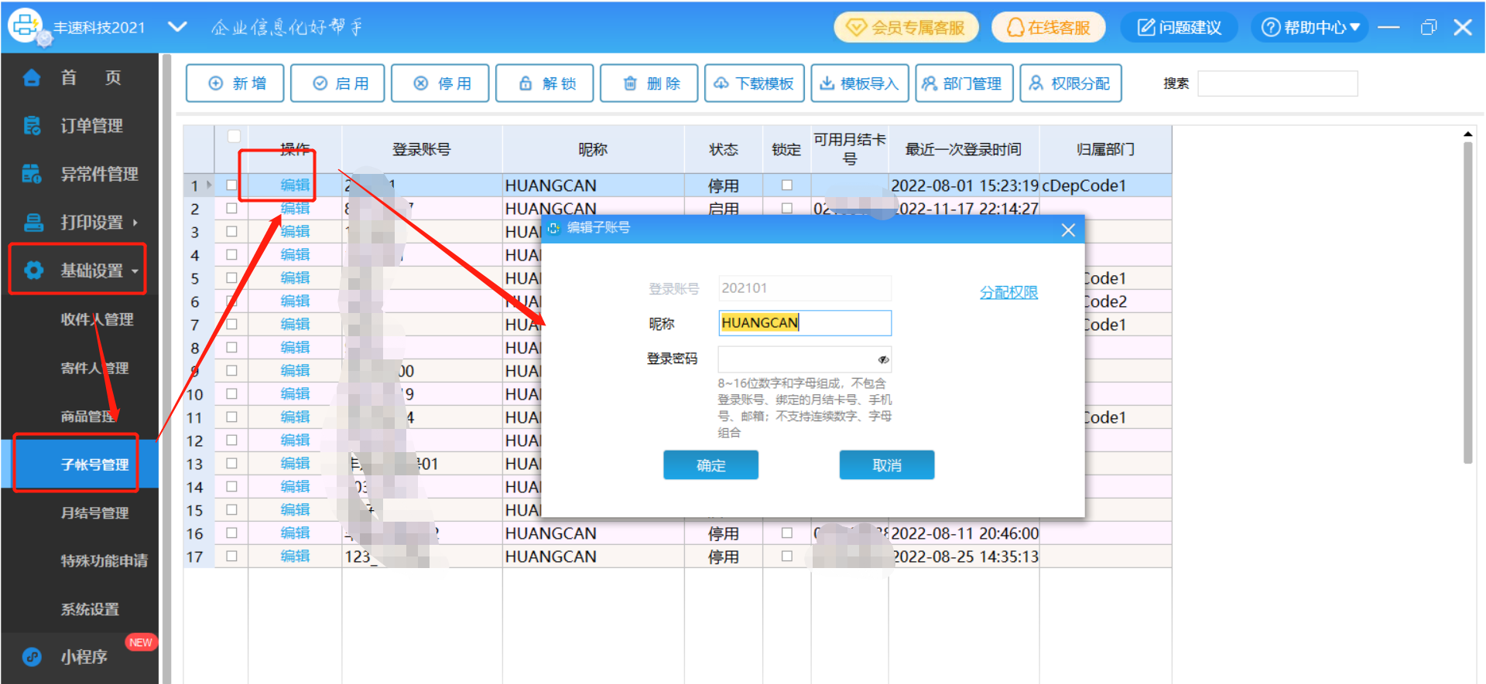
Task: Click the 新增 add button in toolbar
Action: pyautogui.click(x=235, y=83)
